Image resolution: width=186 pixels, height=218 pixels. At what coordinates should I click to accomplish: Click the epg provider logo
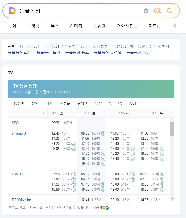[104, 208]
